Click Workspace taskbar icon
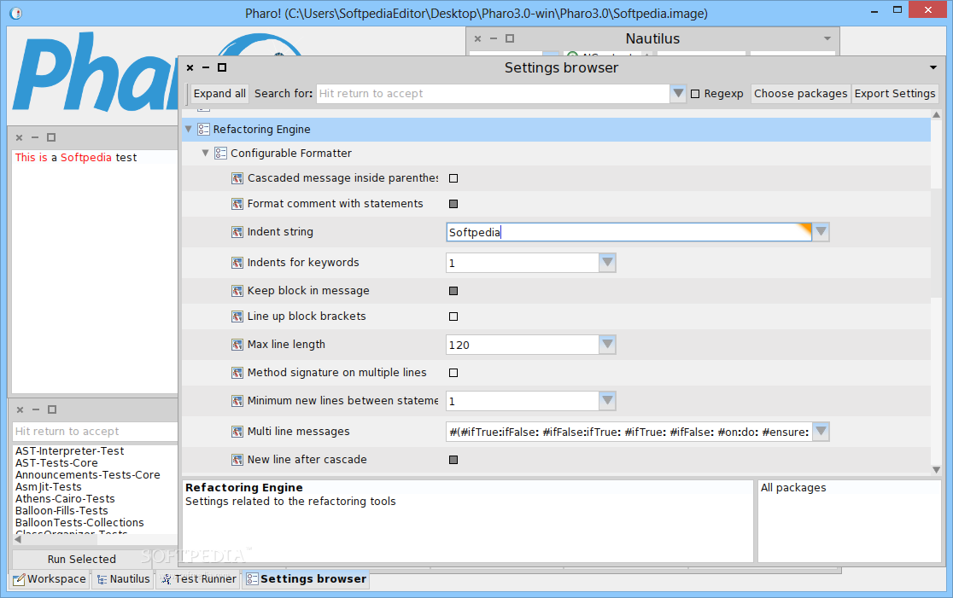The height and width of the screenshot is (598, 953). pos(20,579)
